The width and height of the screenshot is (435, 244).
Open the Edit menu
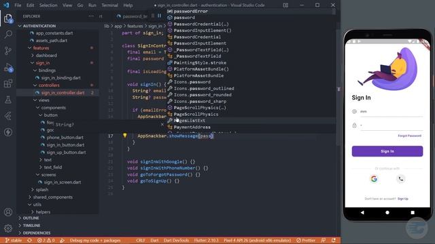click(30, 5)
